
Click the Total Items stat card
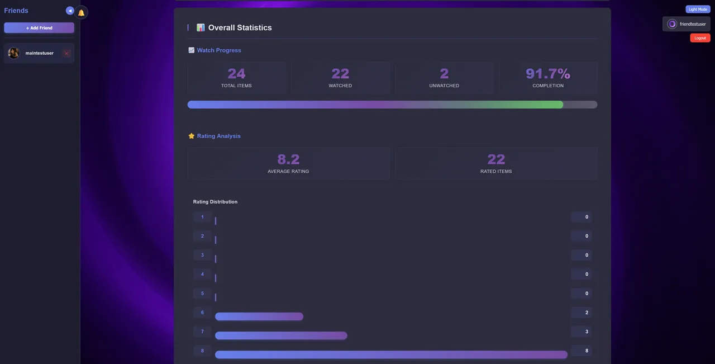[236, 78]
